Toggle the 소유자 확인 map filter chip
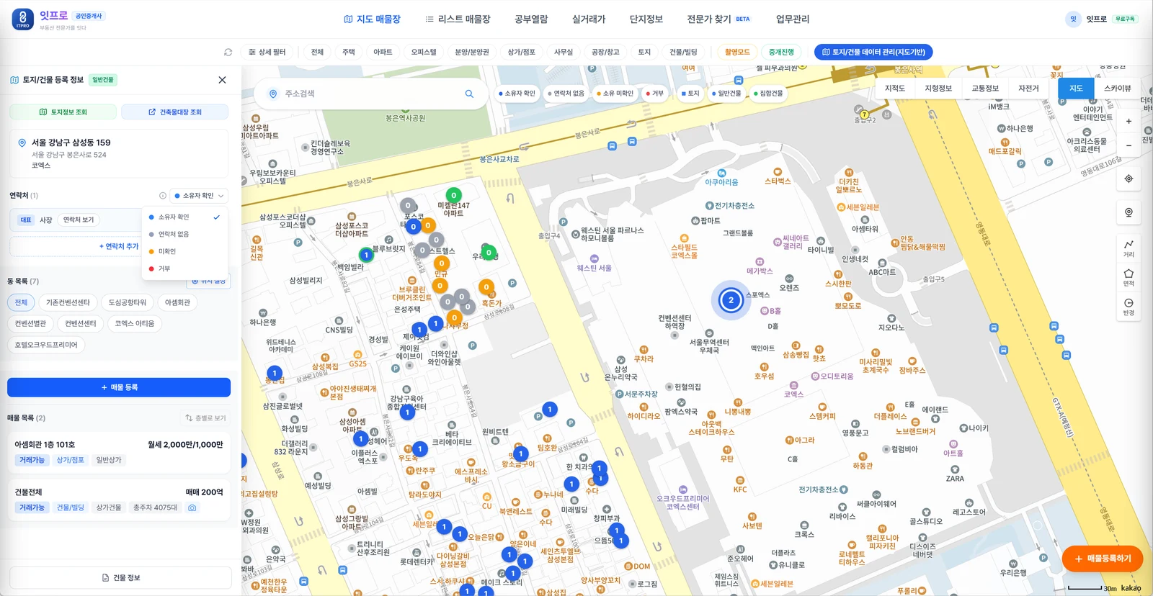 (x=517, y=94)
